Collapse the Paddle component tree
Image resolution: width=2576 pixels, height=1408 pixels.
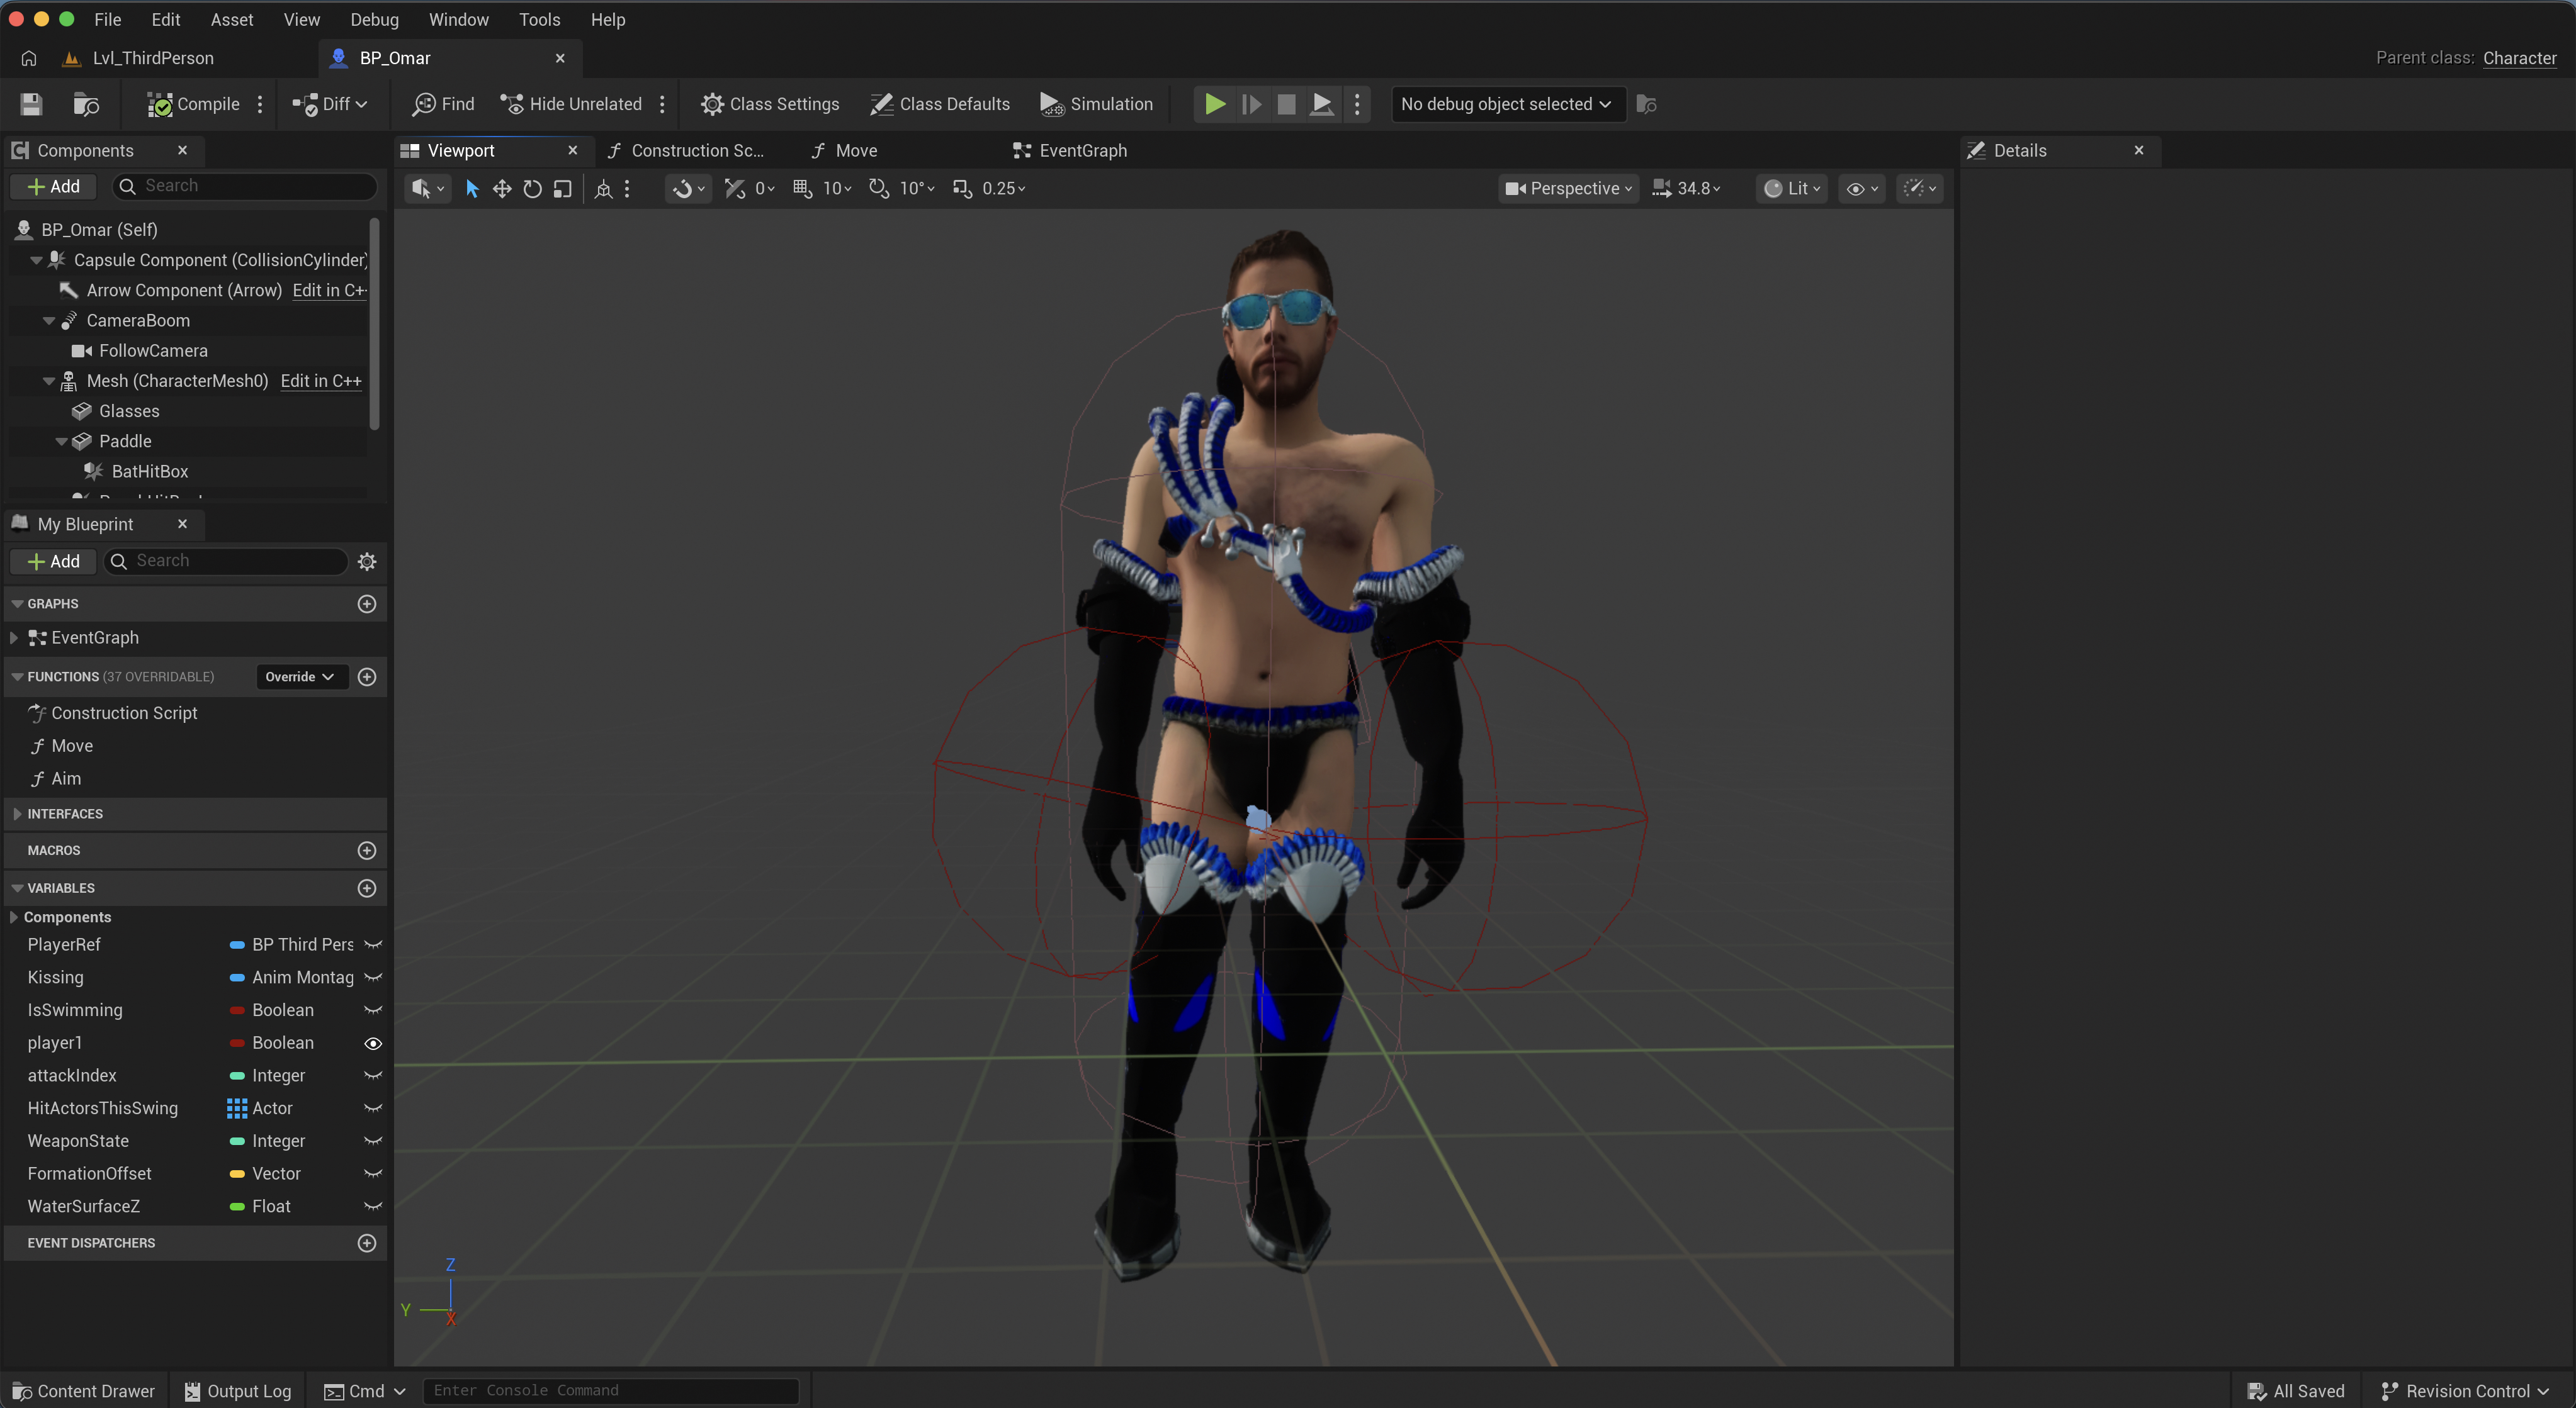(x=61, y=442)
